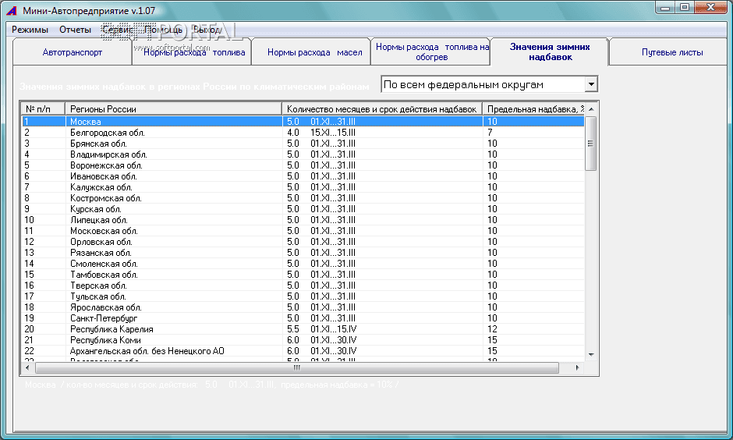Viewport: 733px width, 440px height.
Task: Select the Республика Коми row
Action: click(x=303, y=340)
